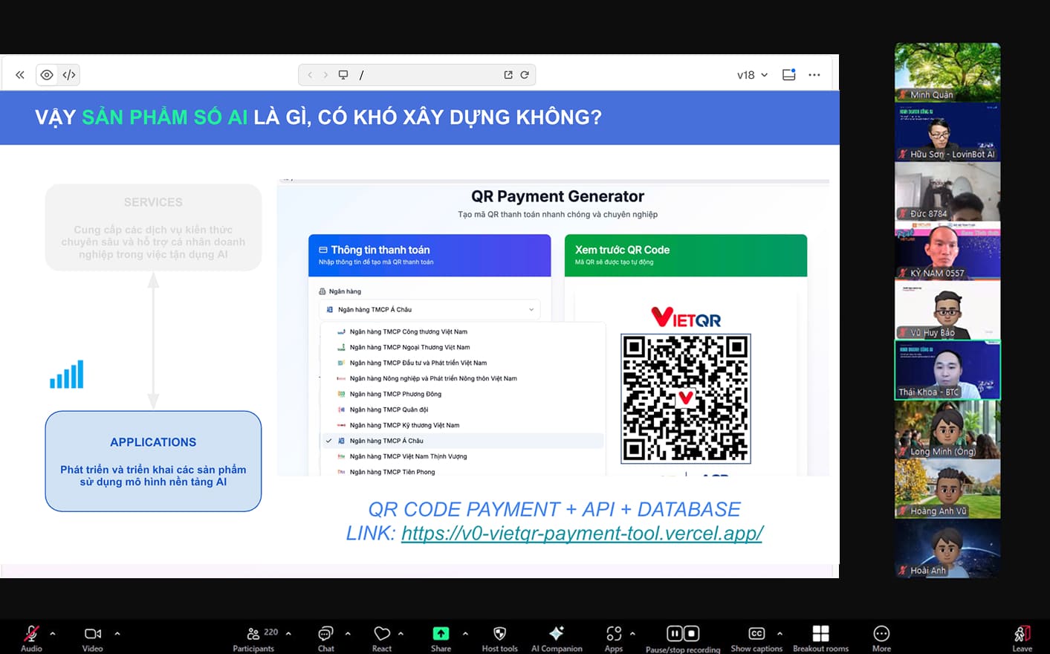
Task: Open the v0-vietqr-payment-tool.vercel.app link
Action: pos(582,533)
